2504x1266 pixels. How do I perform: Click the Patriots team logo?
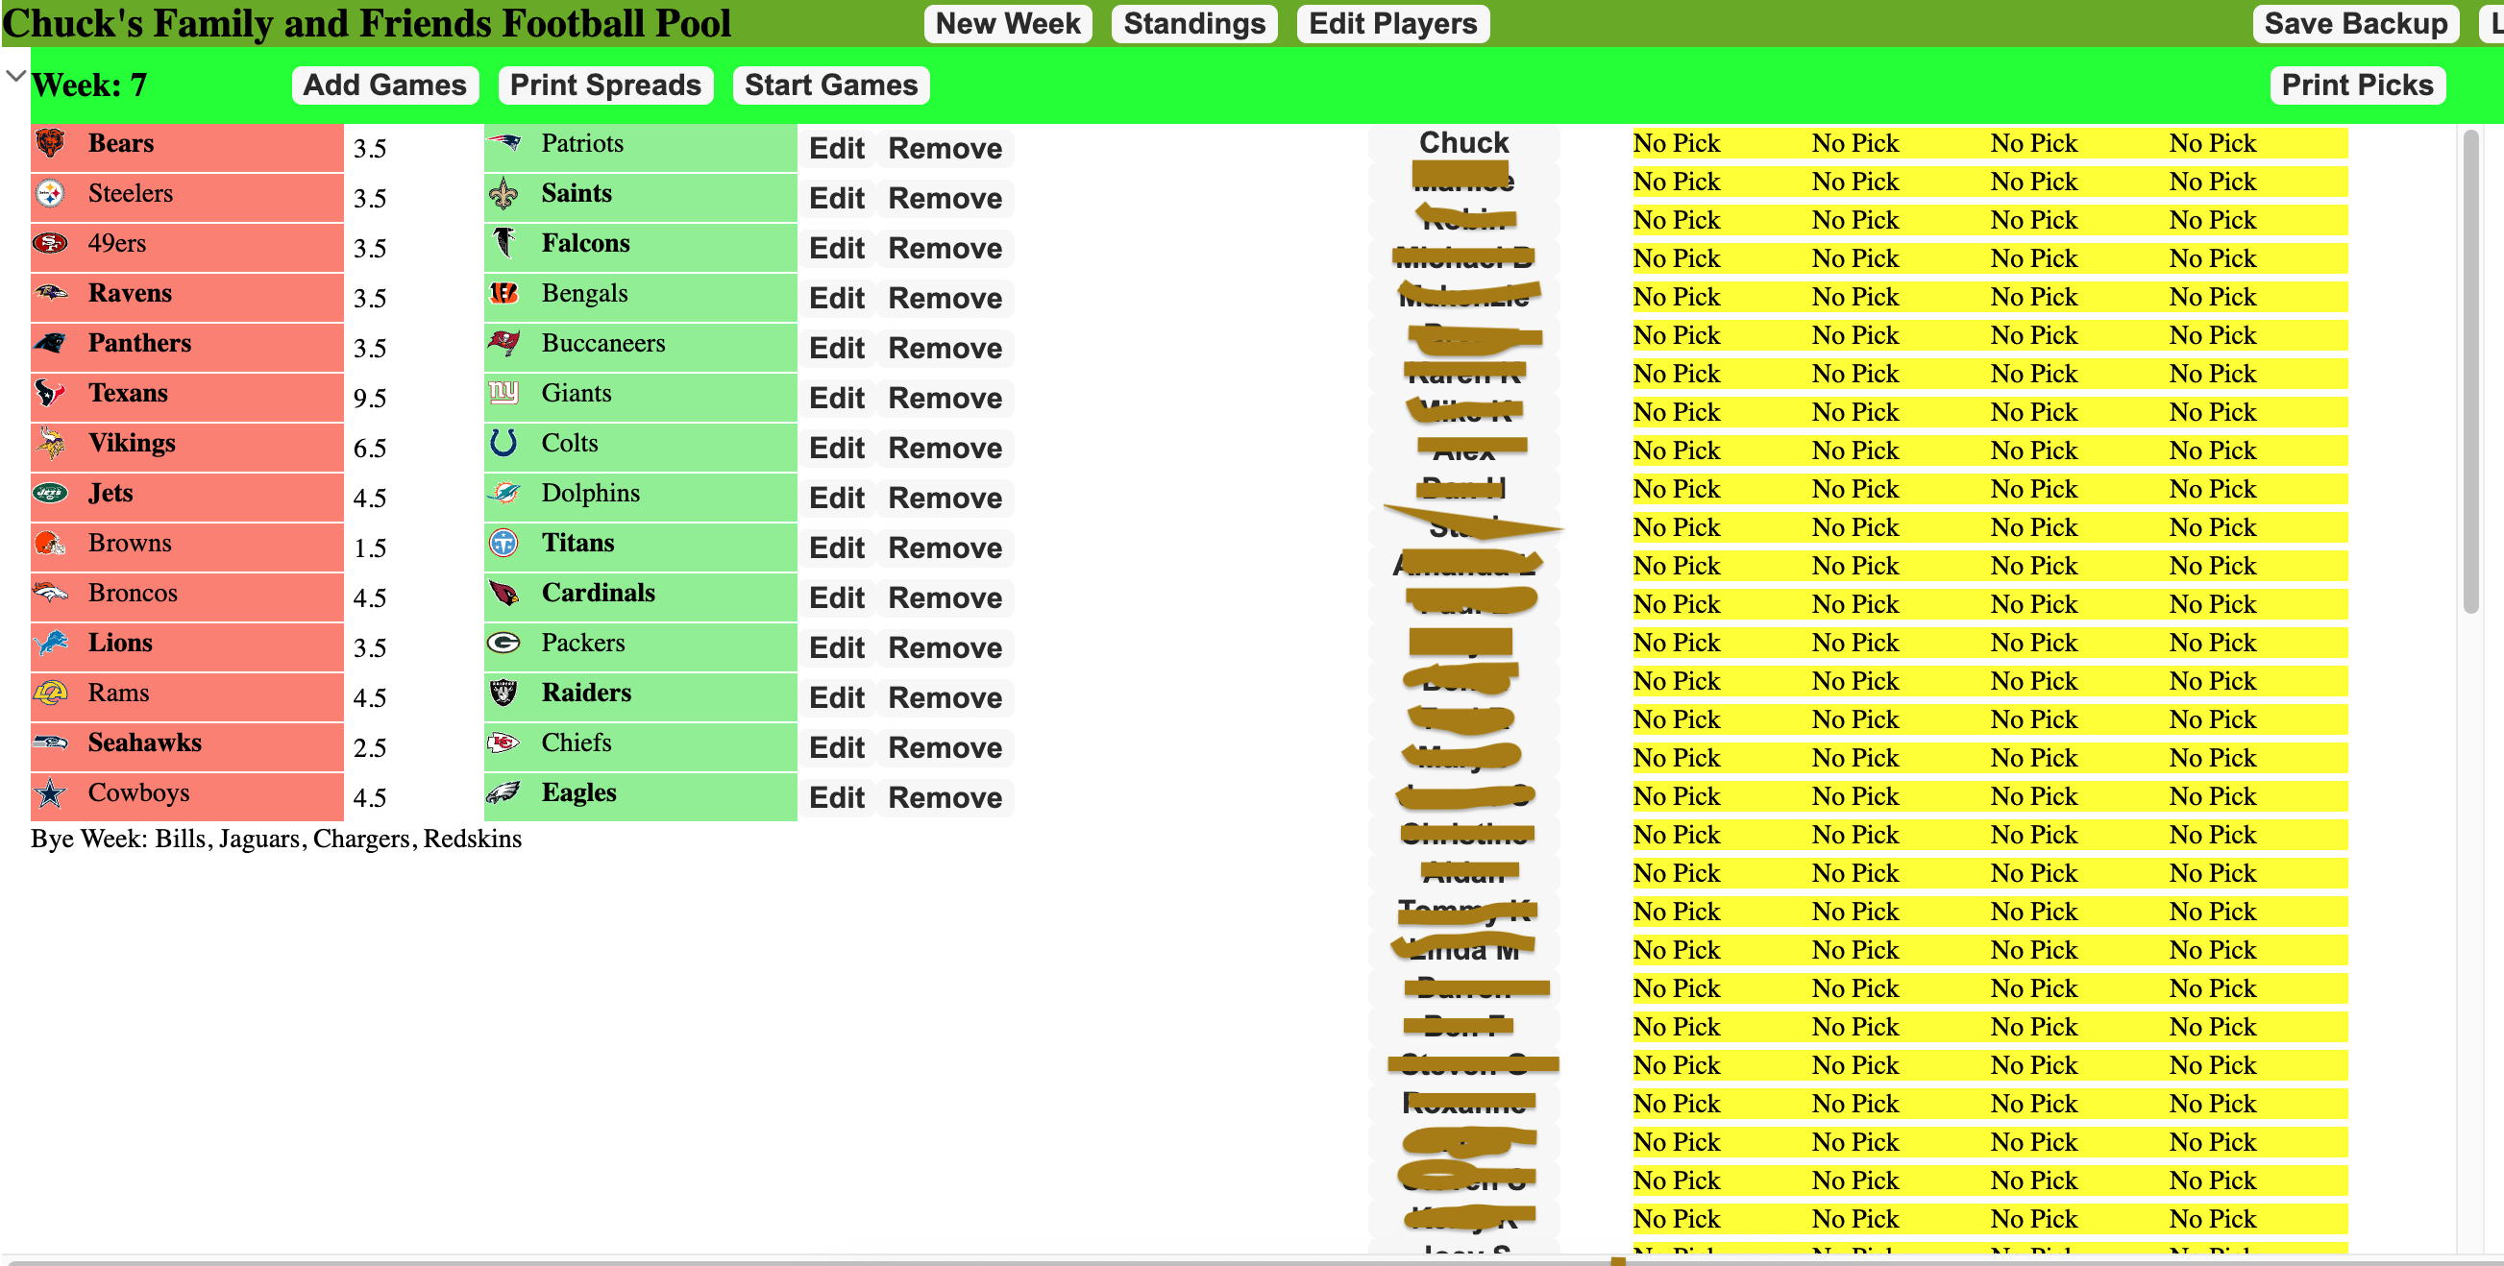point(503,143)
